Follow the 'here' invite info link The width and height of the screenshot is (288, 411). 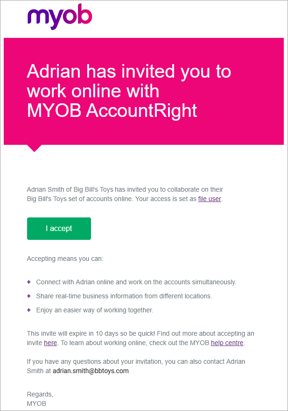[50, 343]
